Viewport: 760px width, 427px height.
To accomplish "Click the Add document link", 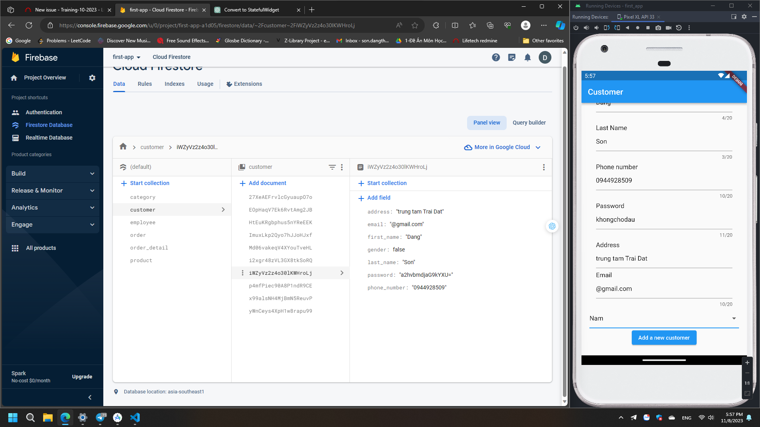I will 263,183.
